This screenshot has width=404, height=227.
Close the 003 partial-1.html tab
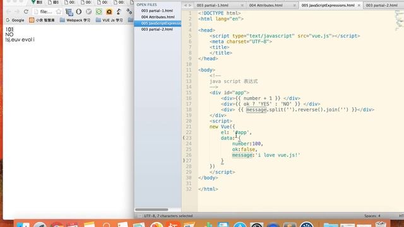(x=242, y=6)
